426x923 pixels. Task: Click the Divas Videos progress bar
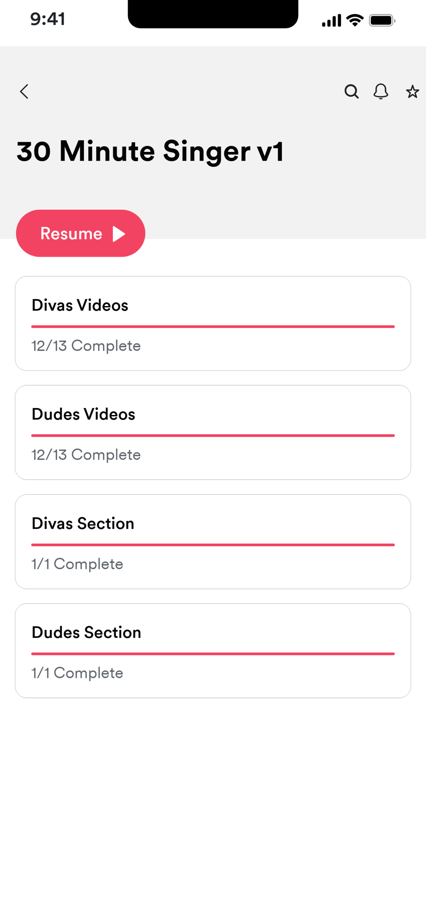(x=213, y=327)
